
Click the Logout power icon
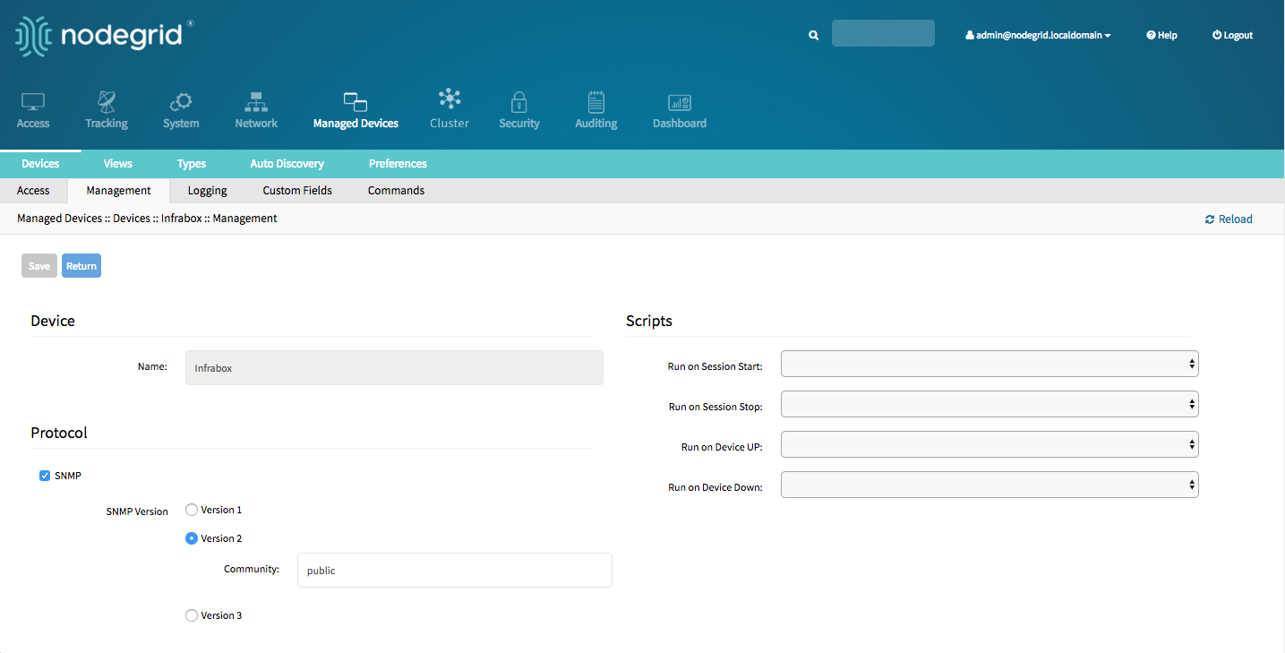pos(1217,35)
